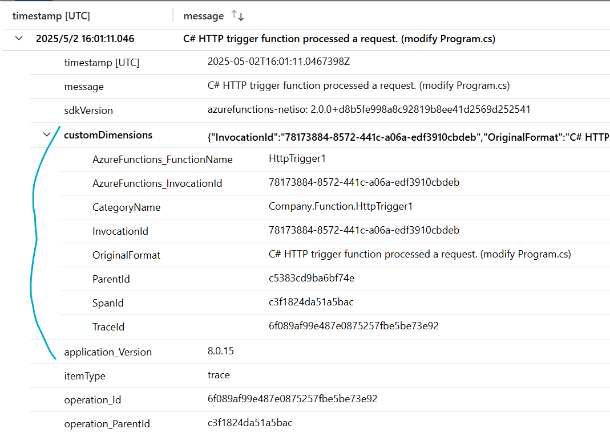
Task: Select the AzureFunctions_FunctionName HttpTrigger1 value
Action: tap(297, 159)
